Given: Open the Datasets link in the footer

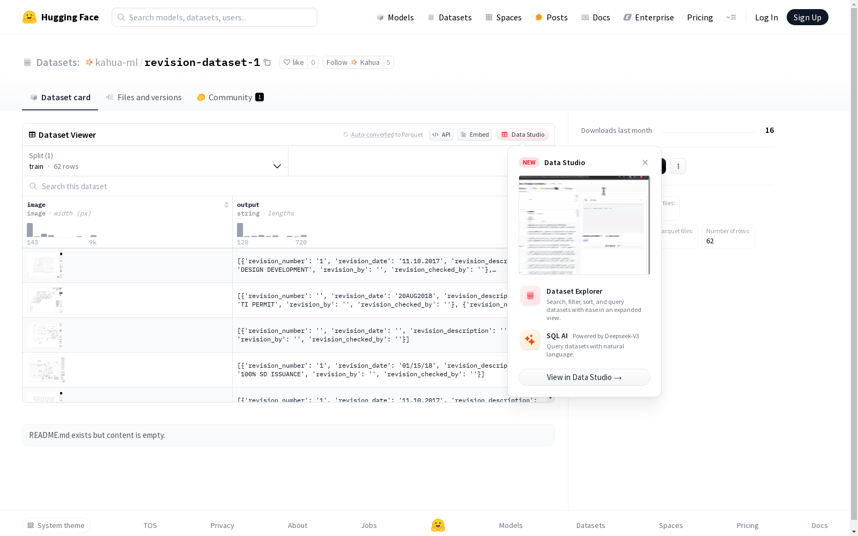Looking at the screenshot, I should [591, 525].
